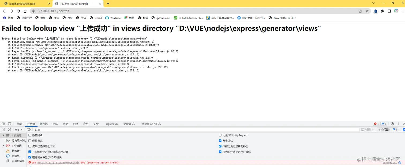Viewport: 405px width, 167px height.
Task: Click the red error count badge in DevTools
Action: click(x=376, y=124)
